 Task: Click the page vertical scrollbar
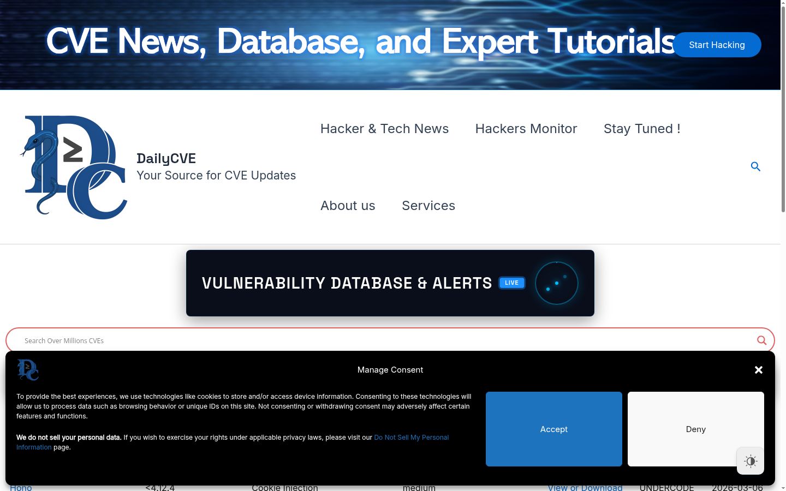pos(783,109)
